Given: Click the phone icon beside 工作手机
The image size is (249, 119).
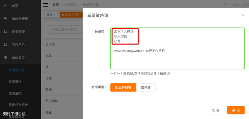Looking at the screenshot, I should click(6, 45).
